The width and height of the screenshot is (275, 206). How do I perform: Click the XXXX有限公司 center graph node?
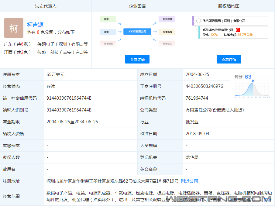click(137, 32)
